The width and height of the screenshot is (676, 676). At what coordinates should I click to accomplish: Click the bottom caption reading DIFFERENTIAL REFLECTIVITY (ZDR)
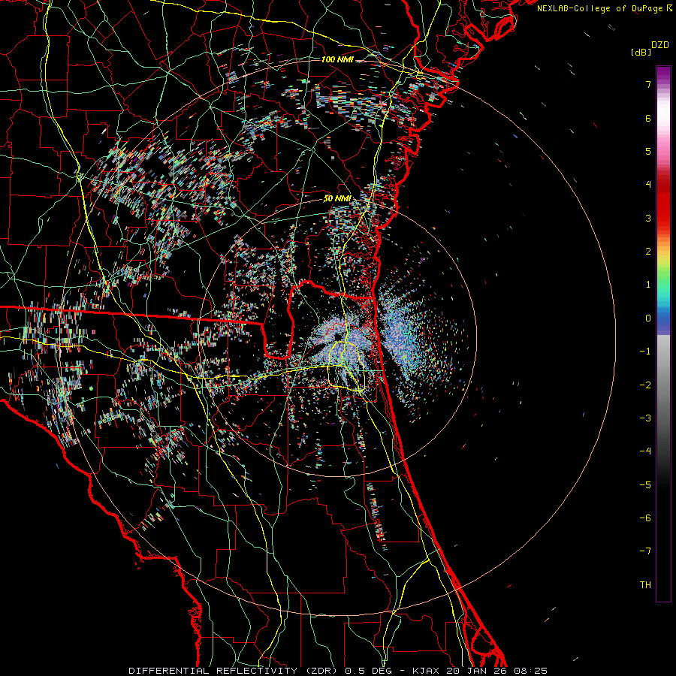(x=234, y=671)
